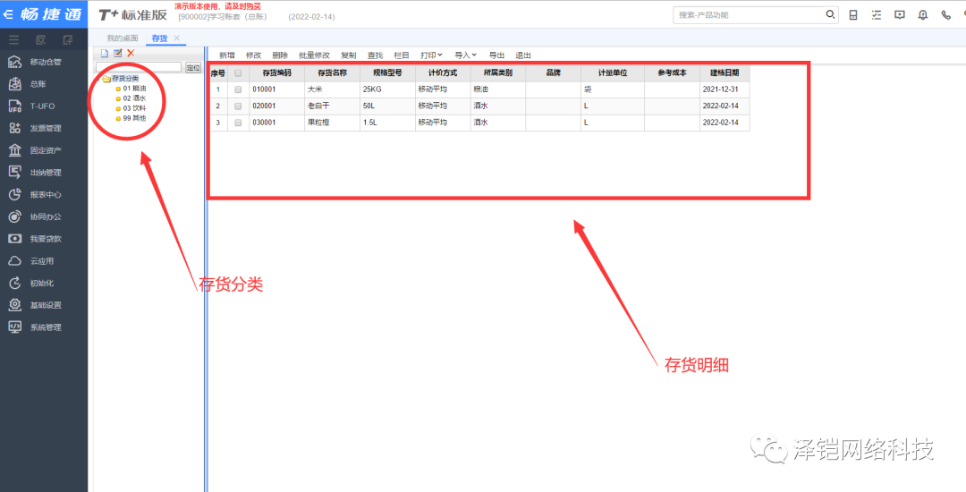Focus the 搜索-产品功能 search box
The height and width of the screenshot is (492, 966).
coord(750,15)
